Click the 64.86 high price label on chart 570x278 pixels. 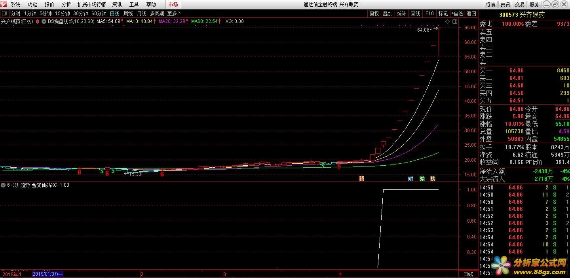[x=423, y=30]
